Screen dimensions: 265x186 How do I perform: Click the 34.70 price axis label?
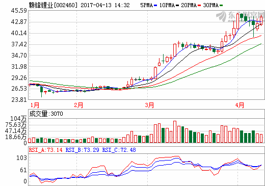point(19,56)
